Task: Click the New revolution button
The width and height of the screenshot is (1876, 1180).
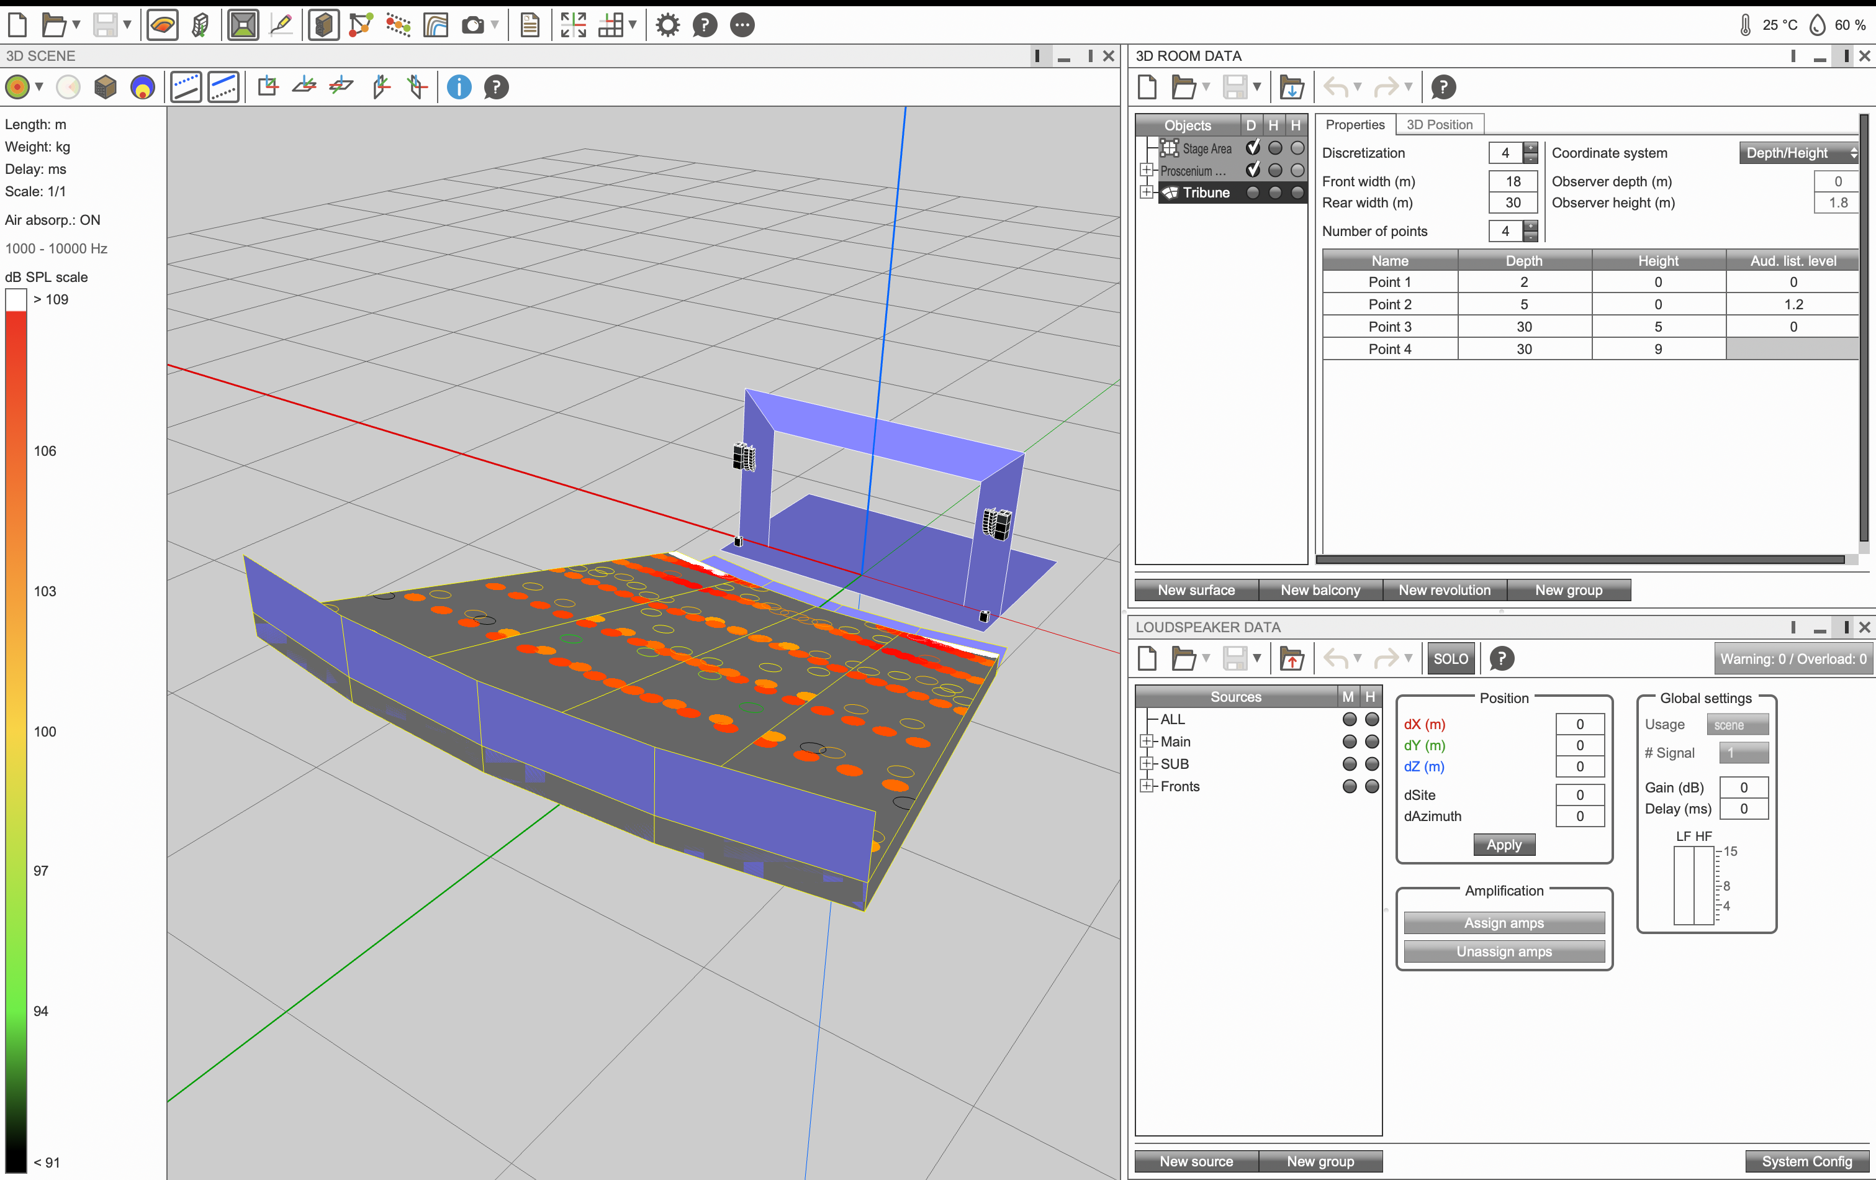Action: (1445, 590)
